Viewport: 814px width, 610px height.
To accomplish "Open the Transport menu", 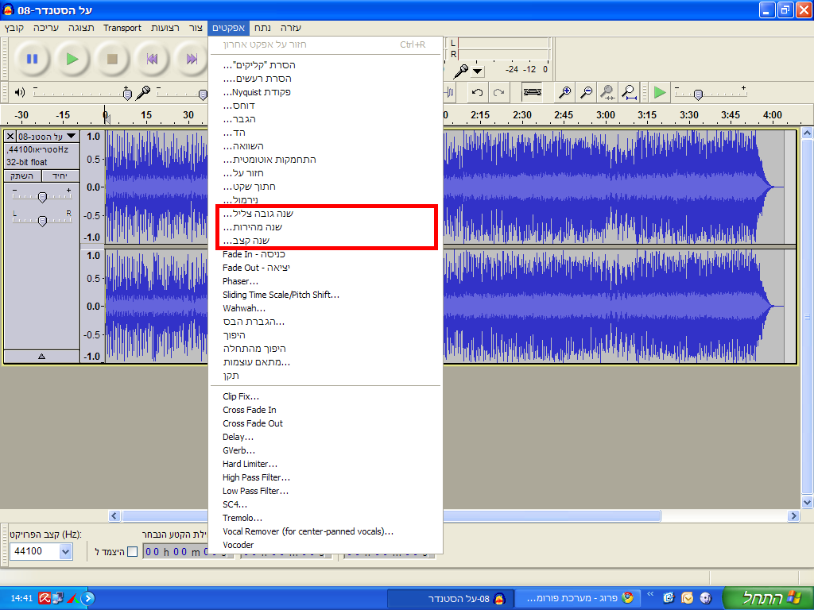I will coord(122,28).
